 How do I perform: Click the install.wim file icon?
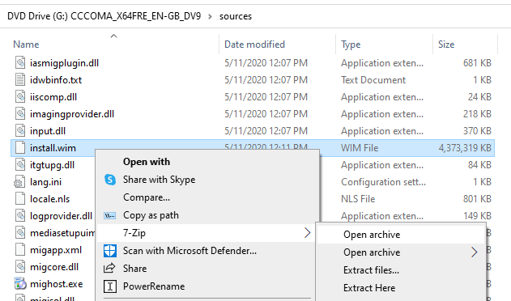click(x=20, y=147)
